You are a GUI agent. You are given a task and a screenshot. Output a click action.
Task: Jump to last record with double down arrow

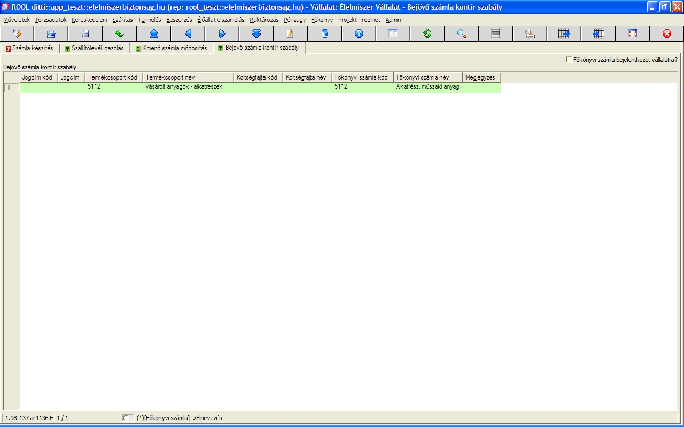(x=256, y=34)
